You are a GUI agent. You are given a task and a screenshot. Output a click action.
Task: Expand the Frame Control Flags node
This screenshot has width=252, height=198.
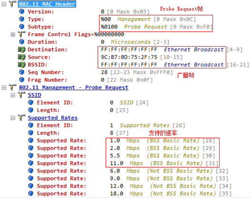pos(13,34)
